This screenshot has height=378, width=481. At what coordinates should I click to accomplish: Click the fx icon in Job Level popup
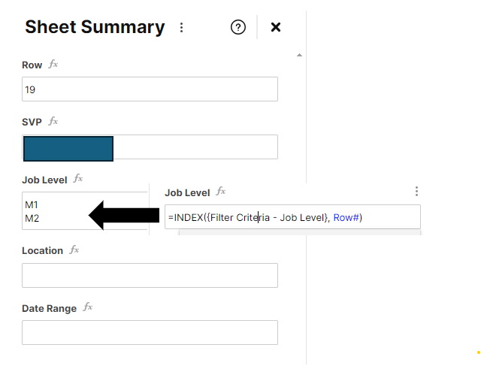pyautogui.click(x=221, y=192)
